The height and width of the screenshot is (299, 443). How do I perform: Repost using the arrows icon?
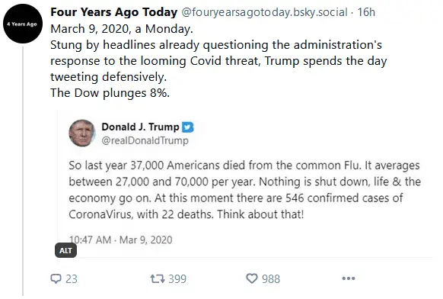158,278
